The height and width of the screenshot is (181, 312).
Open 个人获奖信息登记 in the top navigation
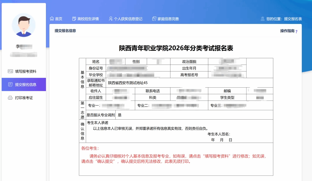(x=128, y=19)
